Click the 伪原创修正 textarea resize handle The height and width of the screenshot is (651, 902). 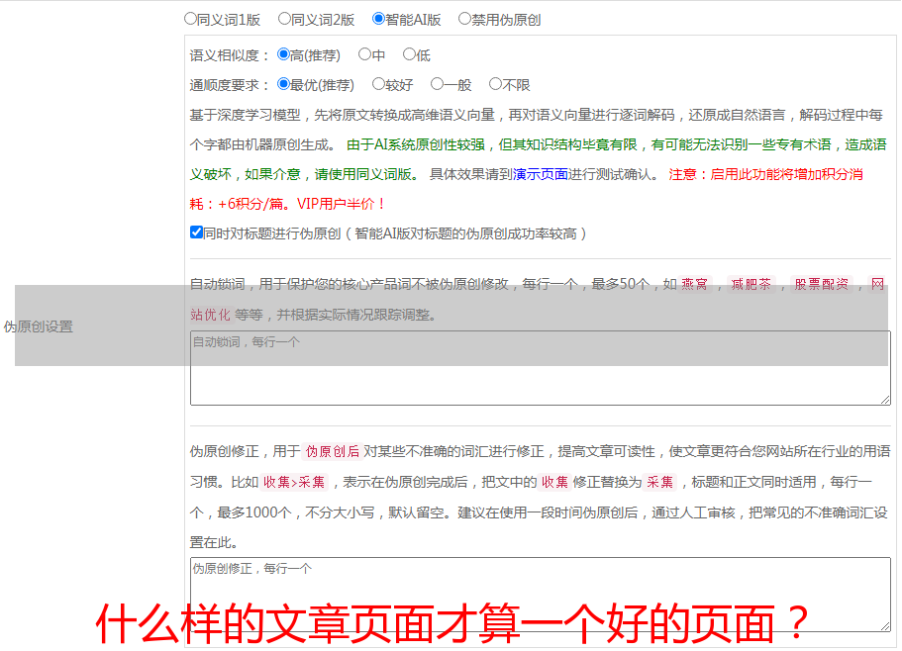[x=885, y=626]
